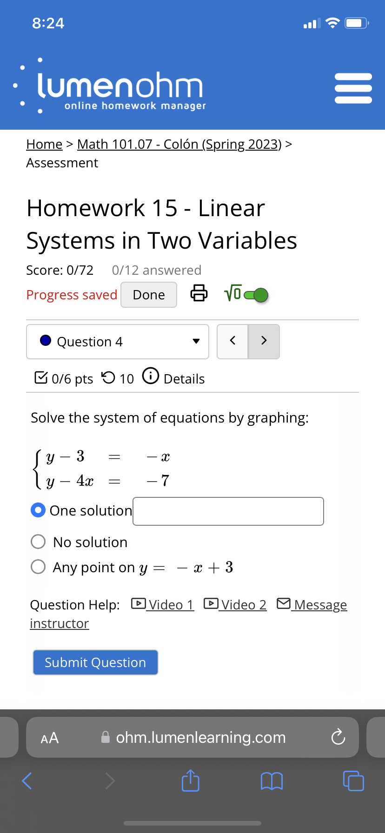Tap the AA reader settings icon
The image size is (385, 833).
[x=49, y=738]
